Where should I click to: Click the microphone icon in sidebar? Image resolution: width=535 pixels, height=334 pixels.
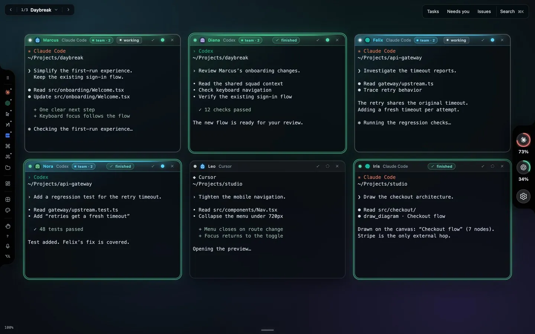7,246
